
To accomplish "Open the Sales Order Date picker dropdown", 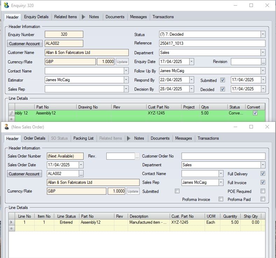I will coord(81,165).
